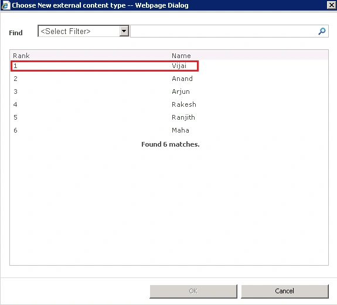Close the Webpage Dialog window

(331, 5)
